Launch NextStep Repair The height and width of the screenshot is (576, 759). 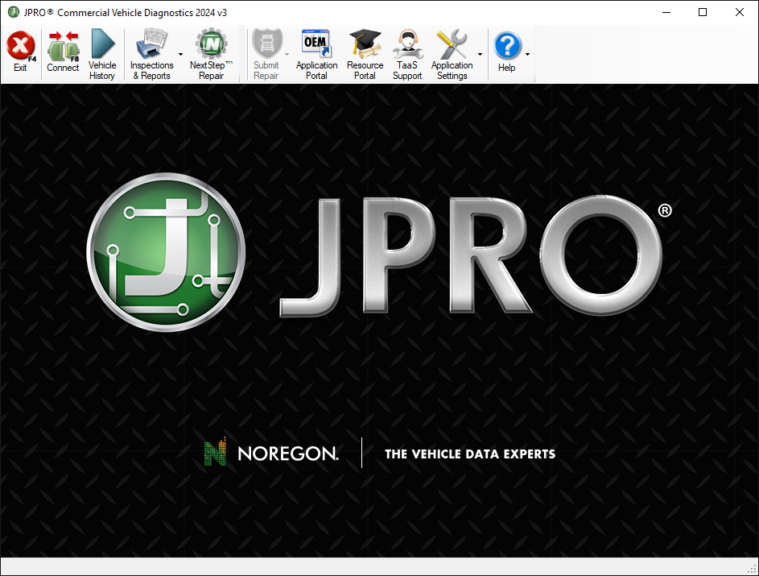coord(211,54)
